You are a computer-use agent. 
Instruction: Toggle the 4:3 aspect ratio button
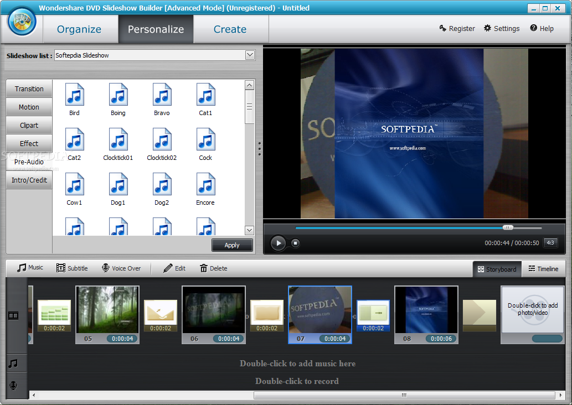click(x=550, y=243)
